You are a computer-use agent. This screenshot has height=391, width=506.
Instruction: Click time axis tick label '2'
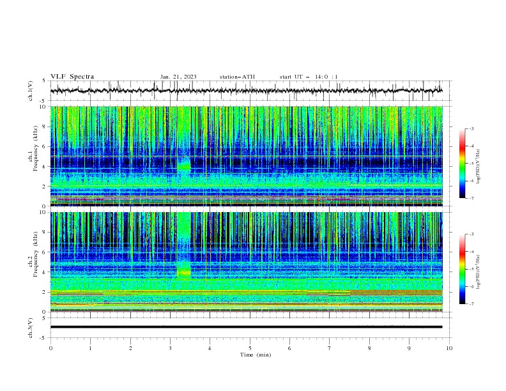coord(130,348)
